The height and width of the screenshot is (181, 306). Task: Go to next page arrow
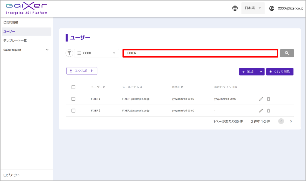pos(291,121)
